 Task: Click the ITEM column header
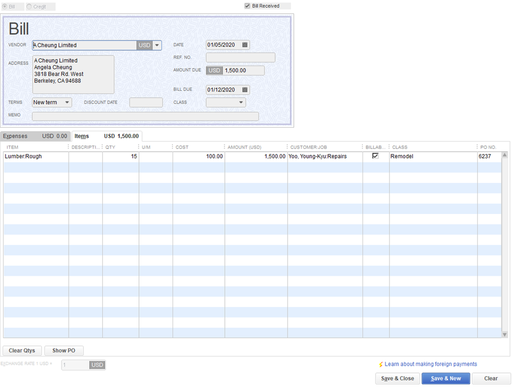point(36,147)
